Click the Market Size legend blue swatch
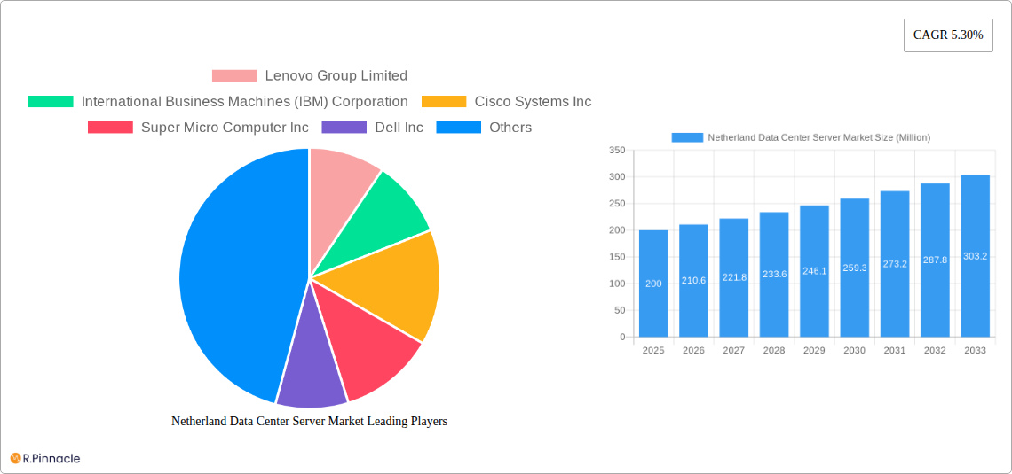This screenshot has height=474, width=1012. pos(687,138)
